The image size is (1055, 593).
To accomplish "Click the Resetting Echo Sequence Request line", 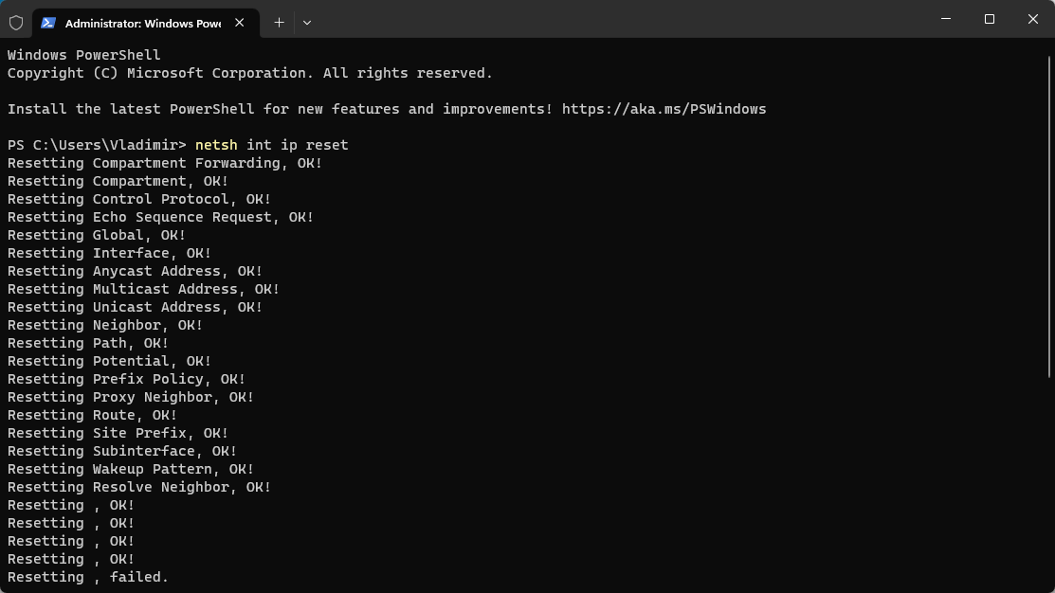I will coord(160,217).
